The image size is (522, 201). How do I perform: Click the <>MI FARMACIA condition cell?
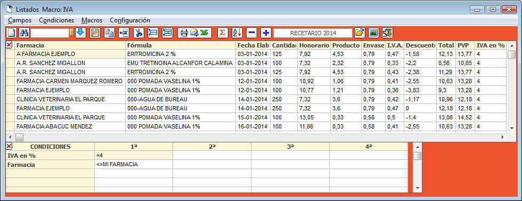coord(134,164)
